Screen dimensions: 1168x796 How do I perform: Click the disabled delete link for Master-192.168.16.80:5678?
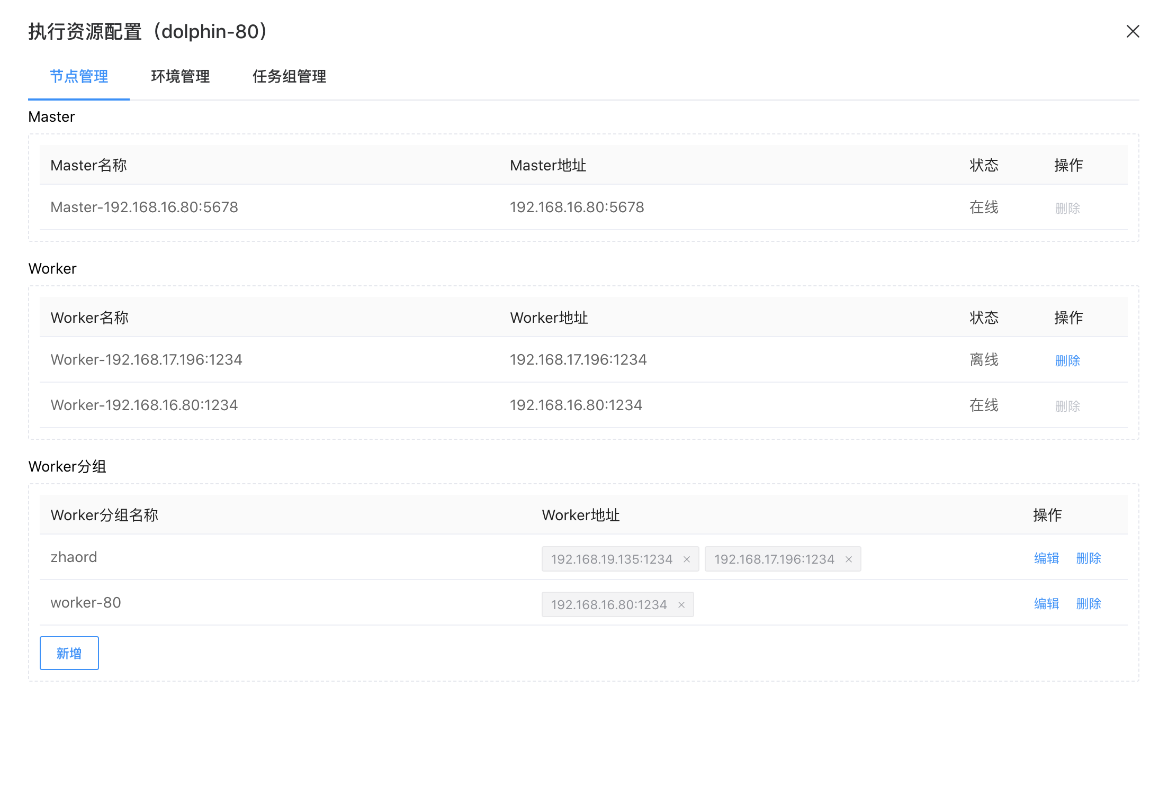click(1067, 208)
